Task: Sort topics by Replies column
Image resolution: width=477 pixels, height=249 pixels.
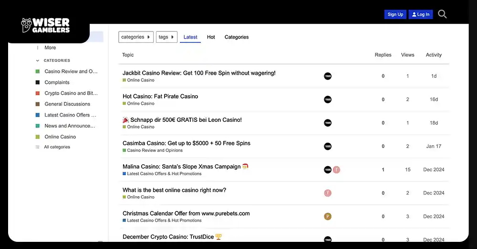Action: [x=383, y=55]
